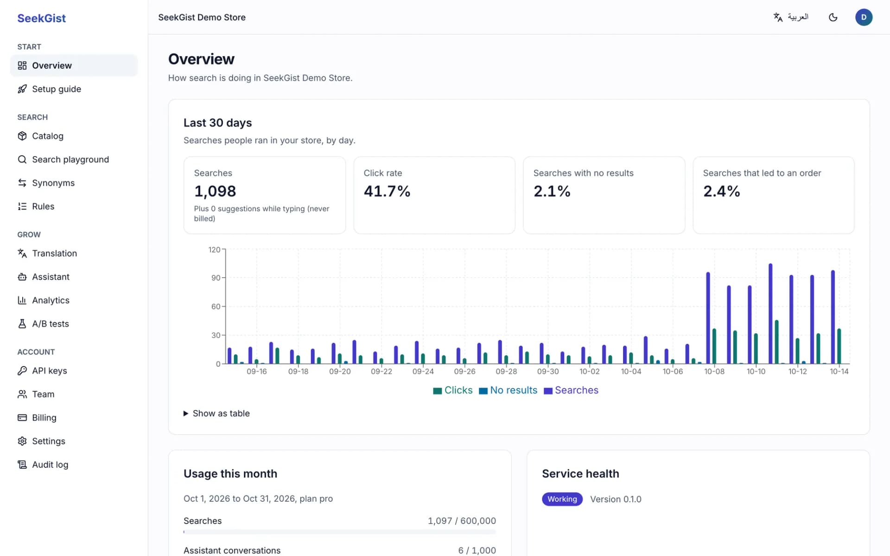Click the Searches usage progress bar
The image size is (890, 556).
click(x=340, y=532)
